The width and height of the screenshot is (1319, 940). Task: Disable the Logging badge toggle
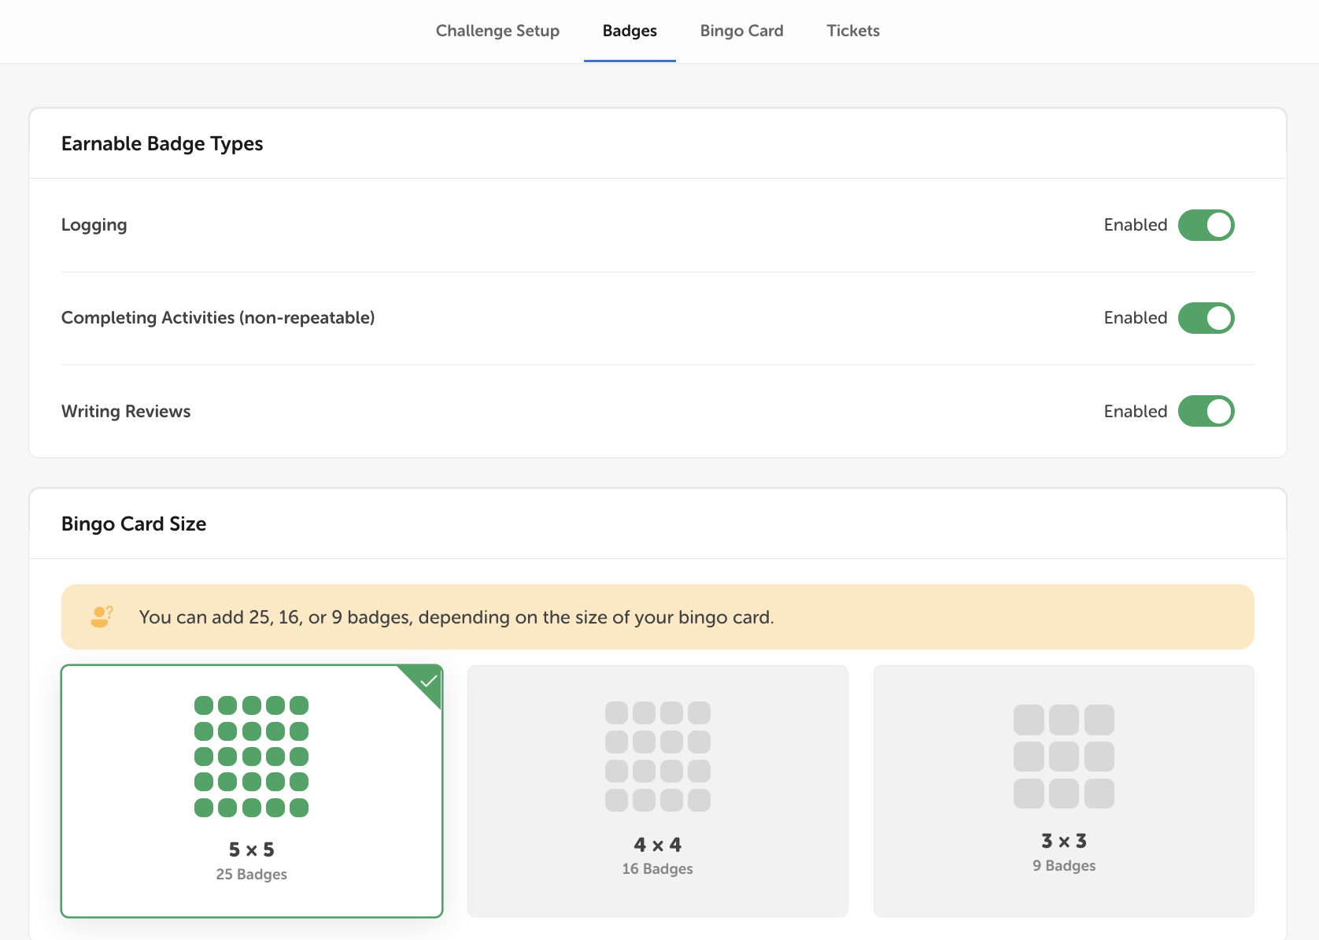(1206, 225)
